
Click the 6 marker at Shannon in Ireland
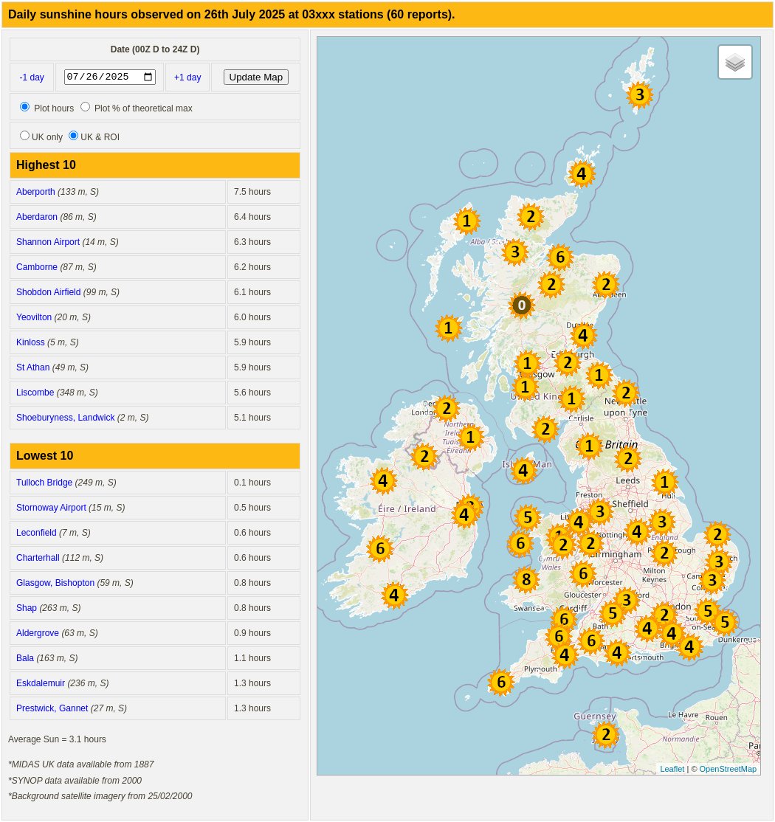(380, 548)
